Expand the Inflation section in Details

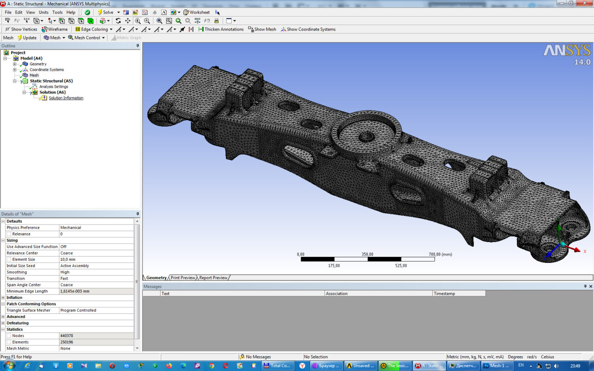click(x=3, y=298)
